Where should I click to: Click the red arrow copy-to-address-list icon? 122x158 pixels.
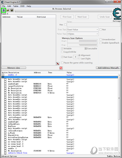[x=58, y=63]
